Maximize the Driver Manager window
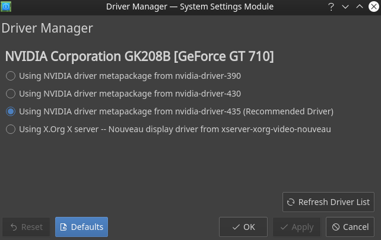Image resolution: width=381 pixels, height=240 pixels. coord(359,7)
